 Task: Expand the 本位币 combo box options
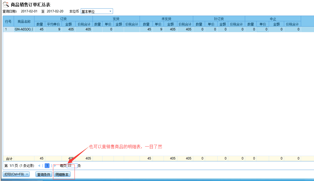pos(110,11)
